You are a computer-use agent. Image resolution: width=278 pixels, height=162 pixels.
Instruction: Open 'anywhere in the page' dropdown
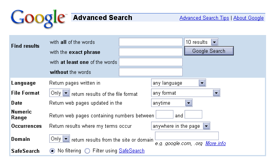click(x=181, y=126)
